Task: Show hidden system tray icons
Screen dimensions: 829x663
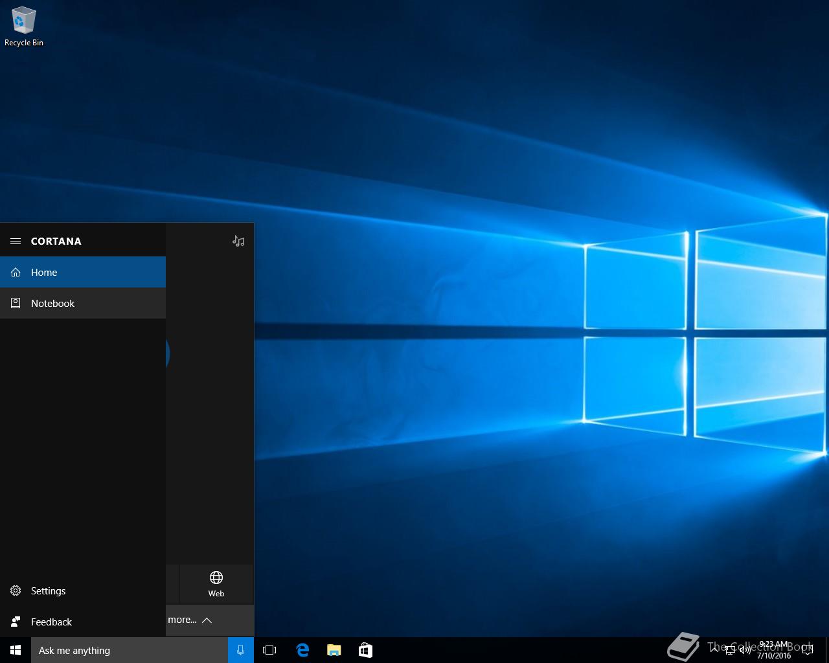Action: (x=714, y=650)
